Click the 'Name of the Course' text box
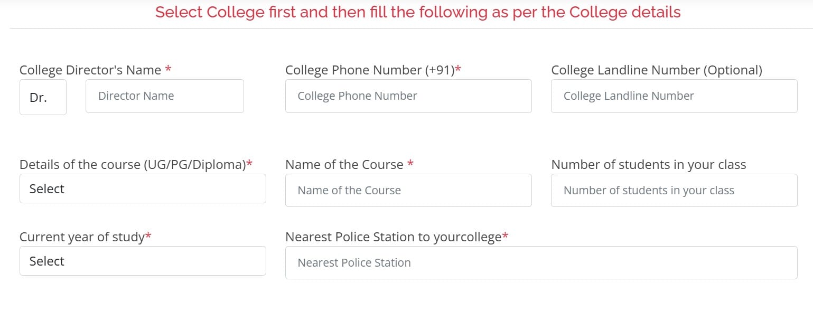This screenshot has width=813, height=330. pyautogui.click(x=408, y=190)
